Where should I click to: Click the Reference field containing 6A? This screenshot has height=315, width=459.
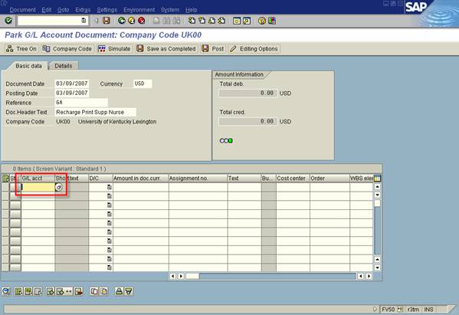(x=81, y=103)
